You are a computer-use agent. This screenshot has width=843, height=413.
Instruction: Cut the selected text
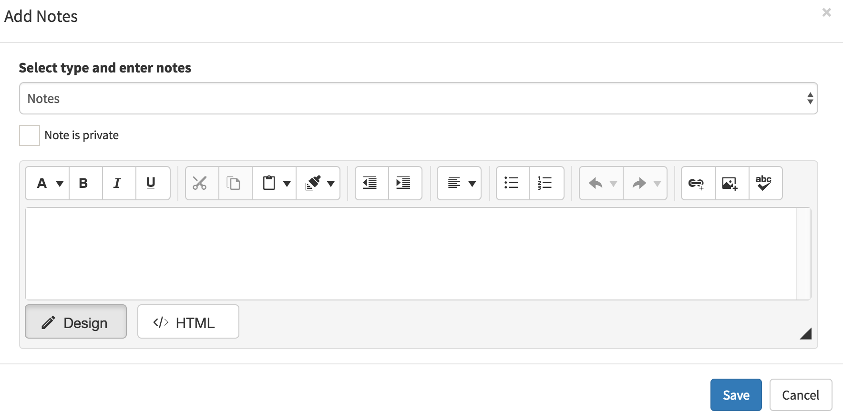pos(201,183)
